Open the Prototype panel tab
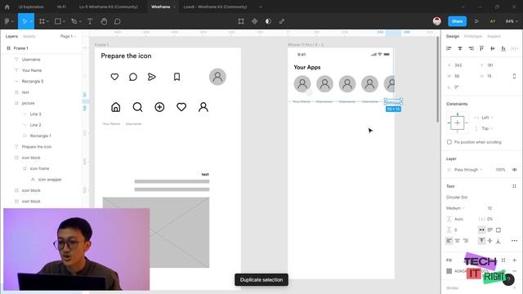 (x=473, y=36)
